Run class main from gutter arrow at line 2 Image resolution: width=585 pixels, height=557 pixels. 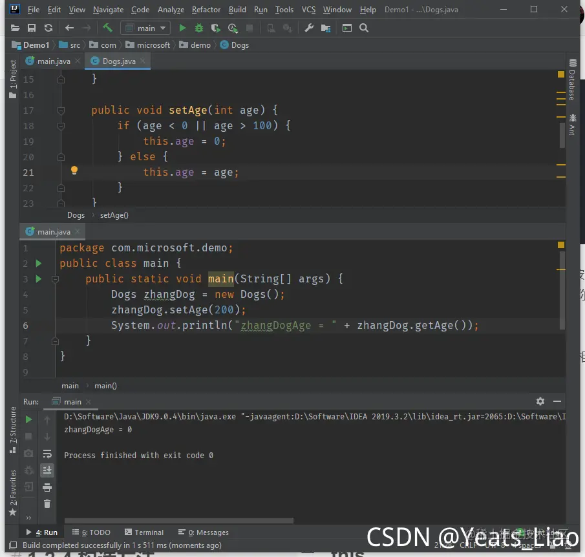tap(38, 264)
